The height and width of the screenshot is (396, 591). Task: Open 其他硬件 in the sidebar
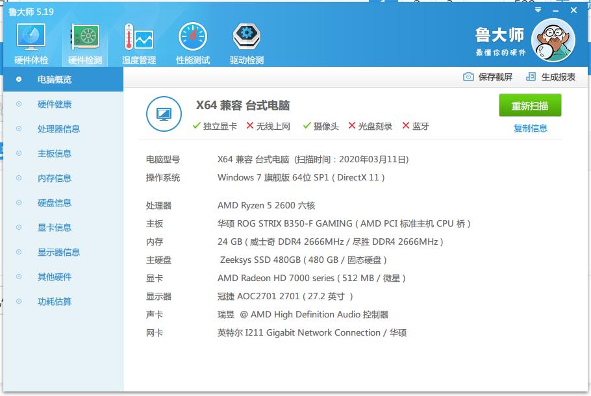coord(64,277)
